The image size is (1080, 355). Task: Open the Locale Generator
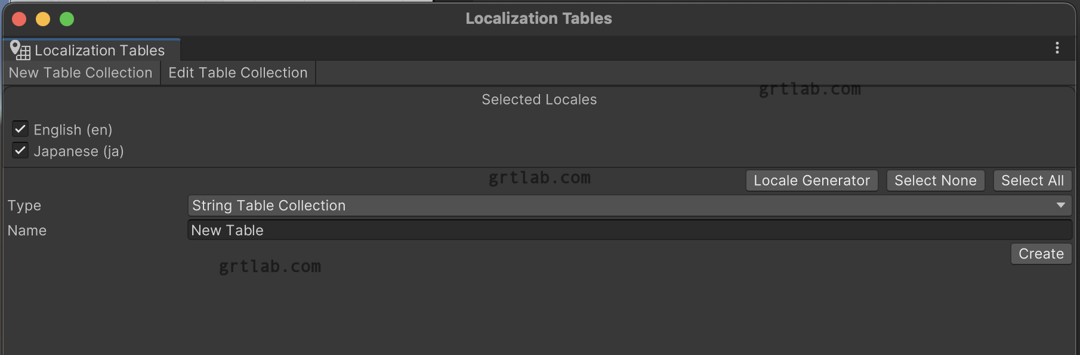point(811,180)
